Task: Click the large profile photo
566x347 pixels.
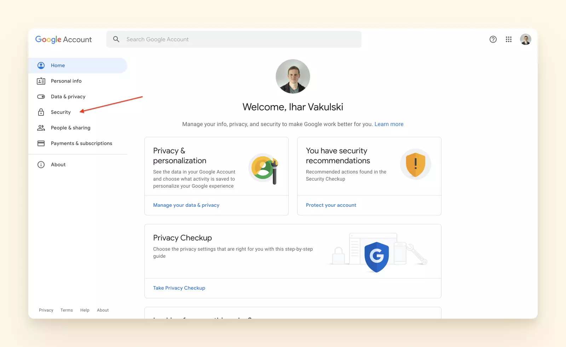Action: click(293, 76)
